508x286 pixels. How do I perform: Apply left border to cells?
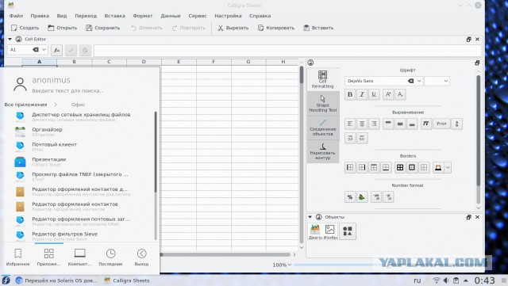click(x=350, y=167)
